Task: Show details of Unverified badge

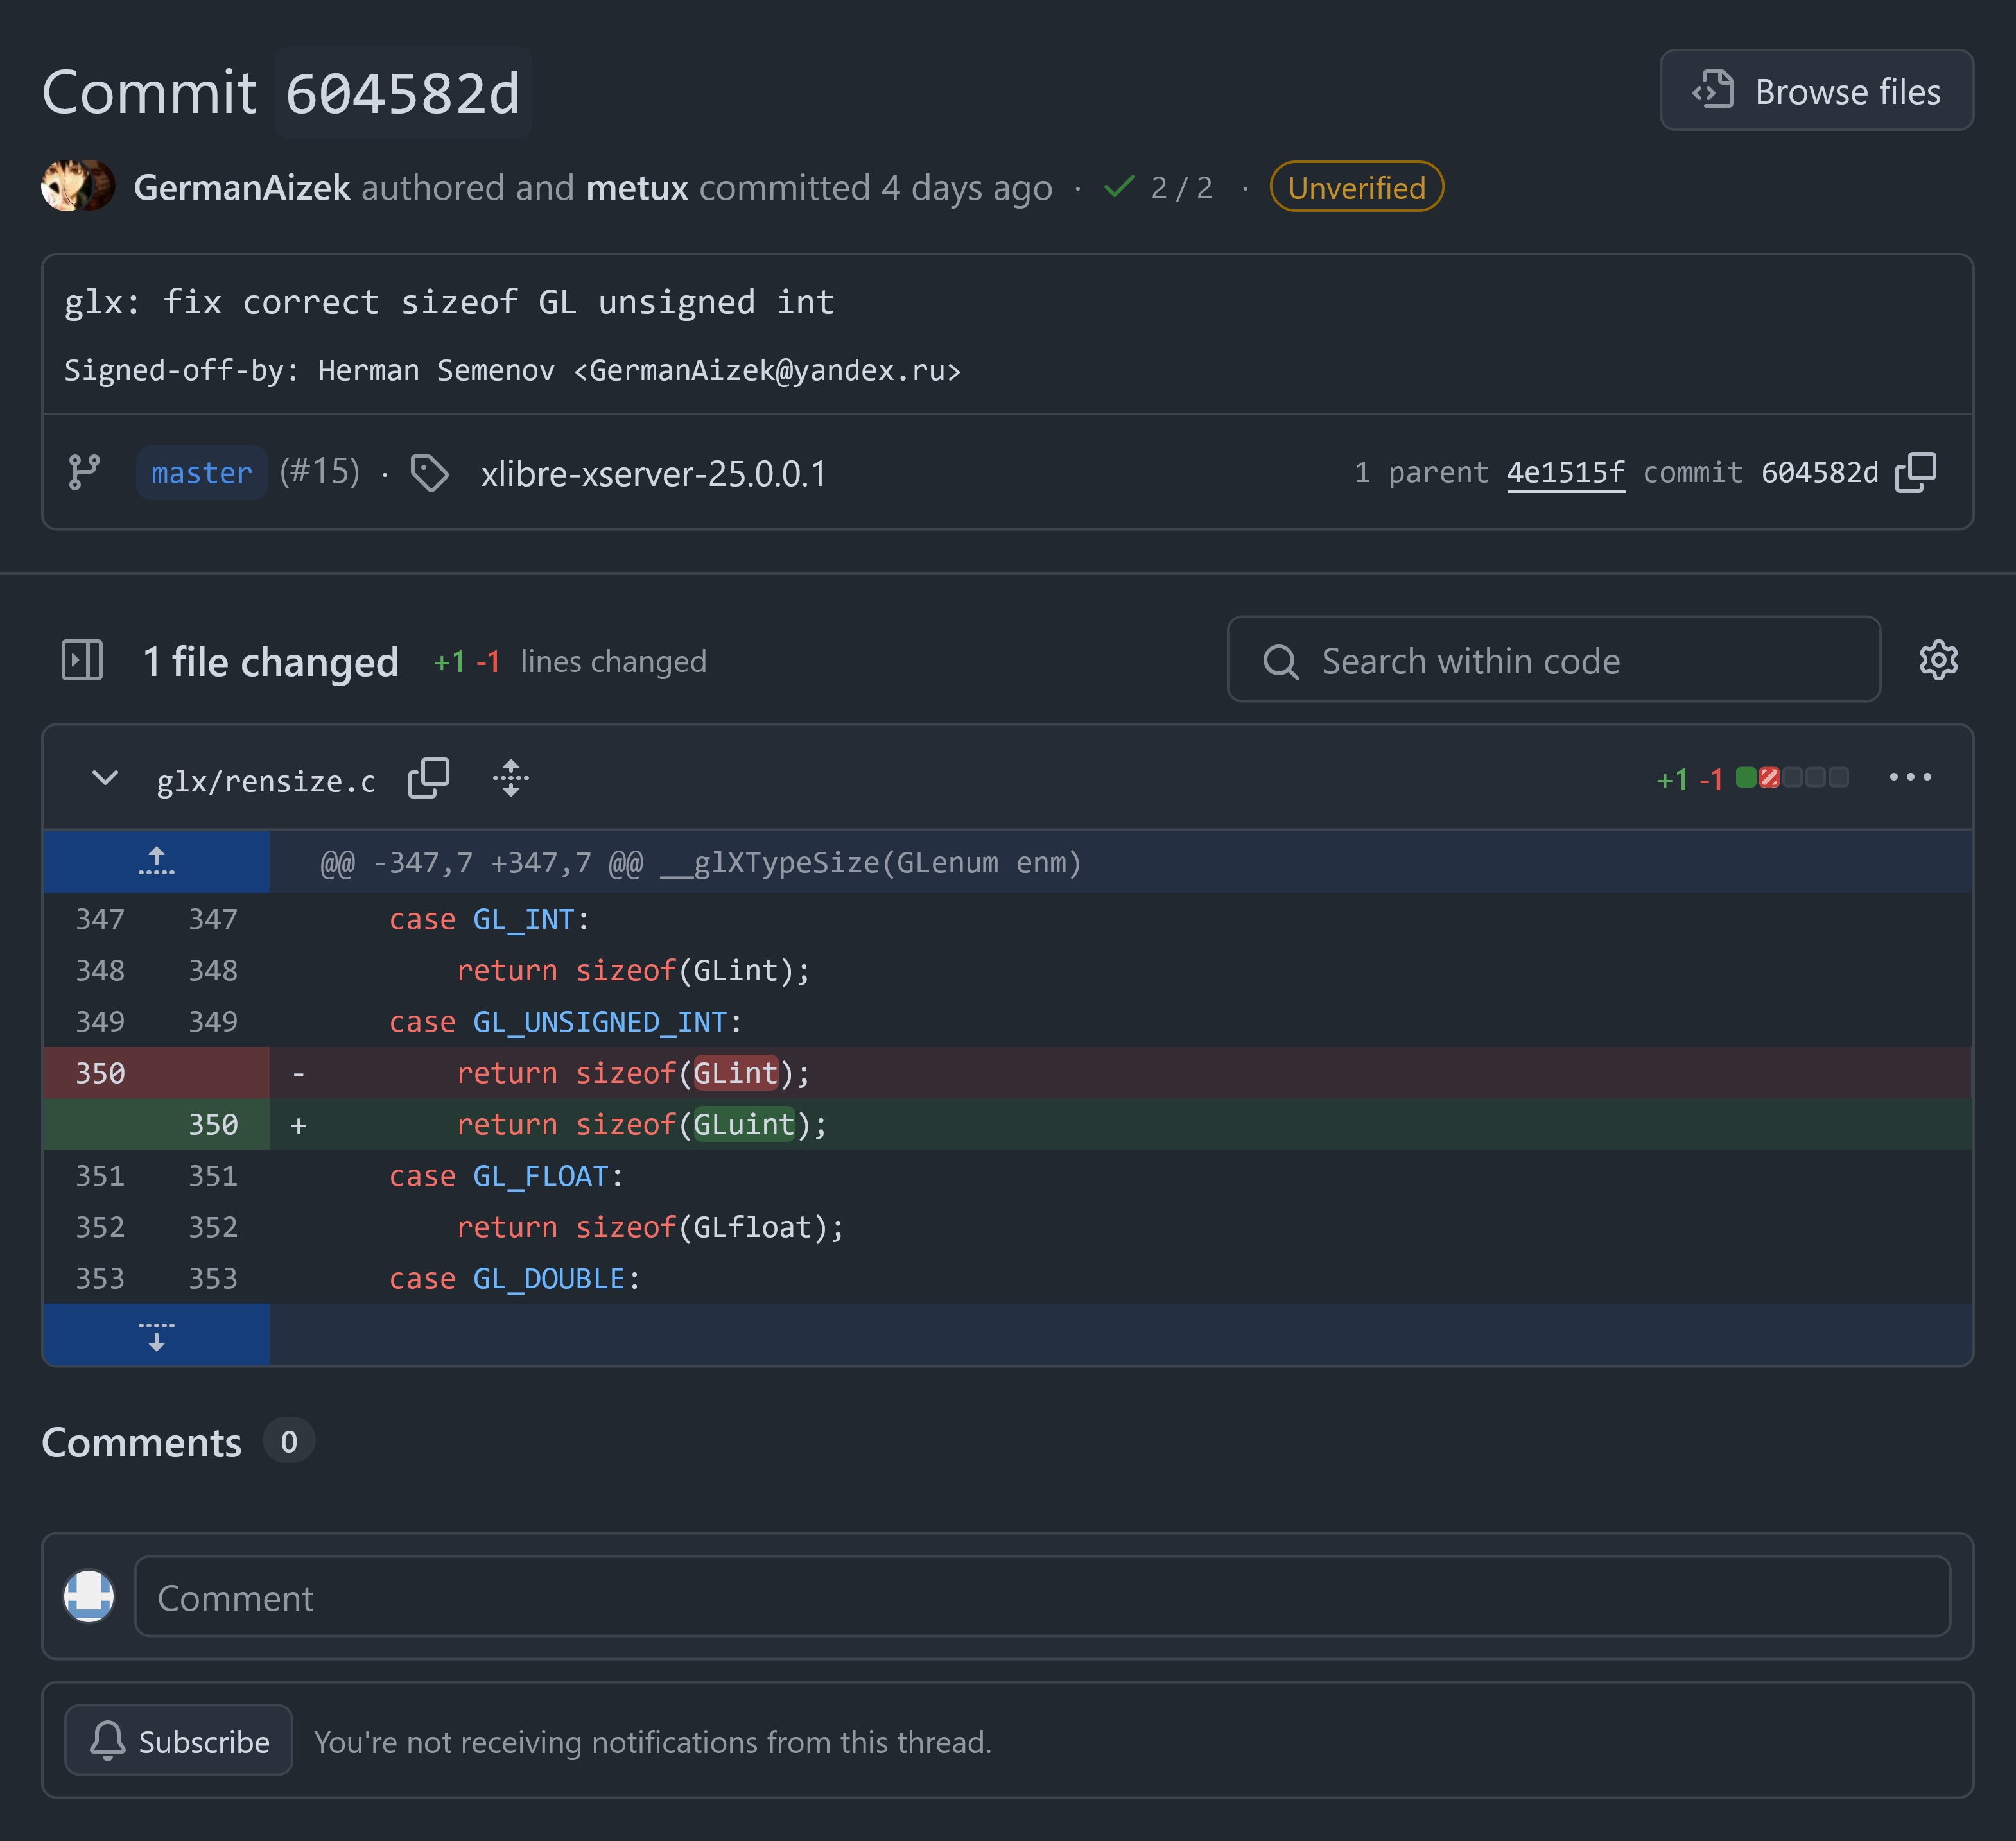Action: pos(1356,187)
